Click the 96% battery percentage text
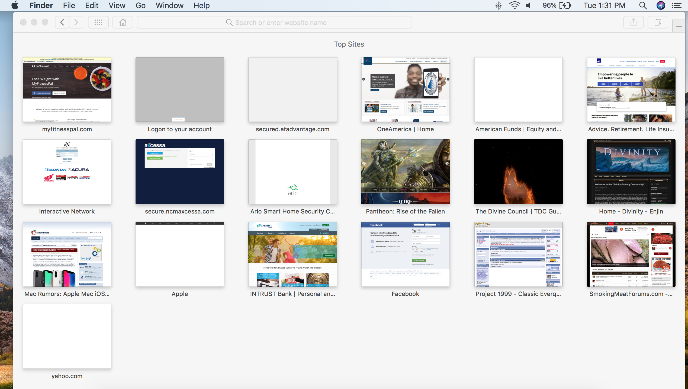This screenshot has height=389, width=688. coord(549,5)
